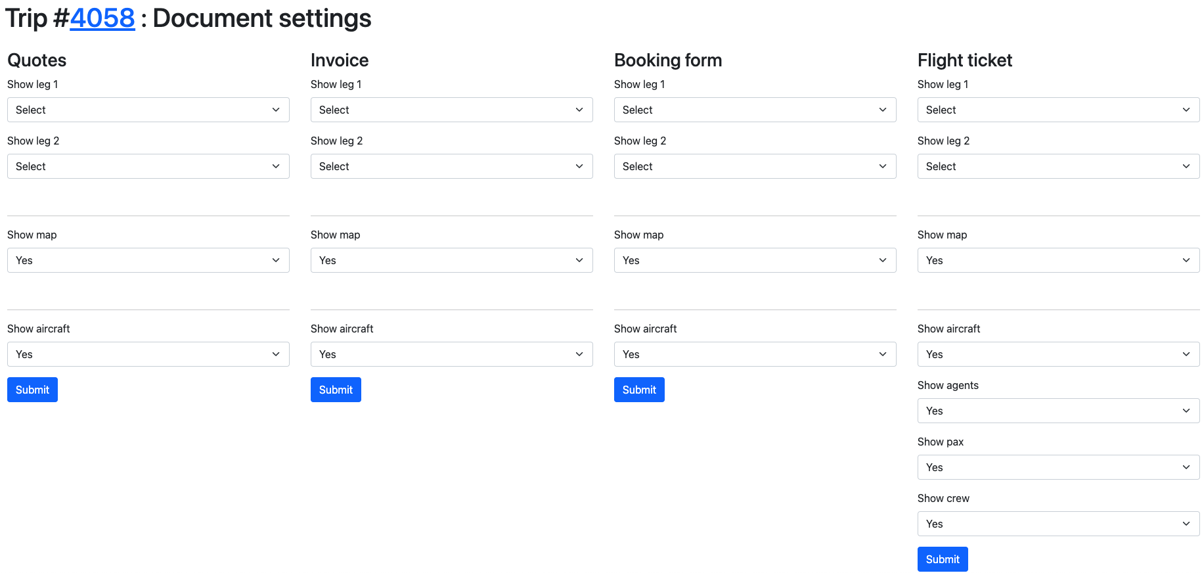The width and height of the screenshot is (1202, 573).
Task: Submit the Booking form settings
Action: pyautogui.click(x=639, y=390)
